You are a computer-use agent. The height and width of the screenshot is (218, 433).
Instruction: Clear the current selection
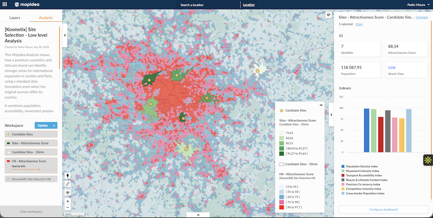(359, 24)
